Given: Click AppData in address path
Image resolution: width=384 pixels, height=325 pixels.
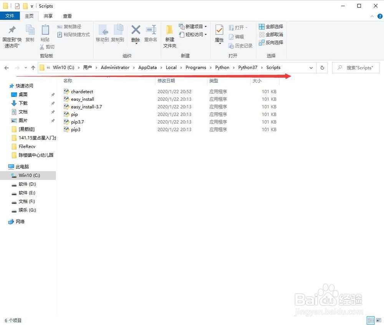Looking at the screenshot, I should 147,67.
